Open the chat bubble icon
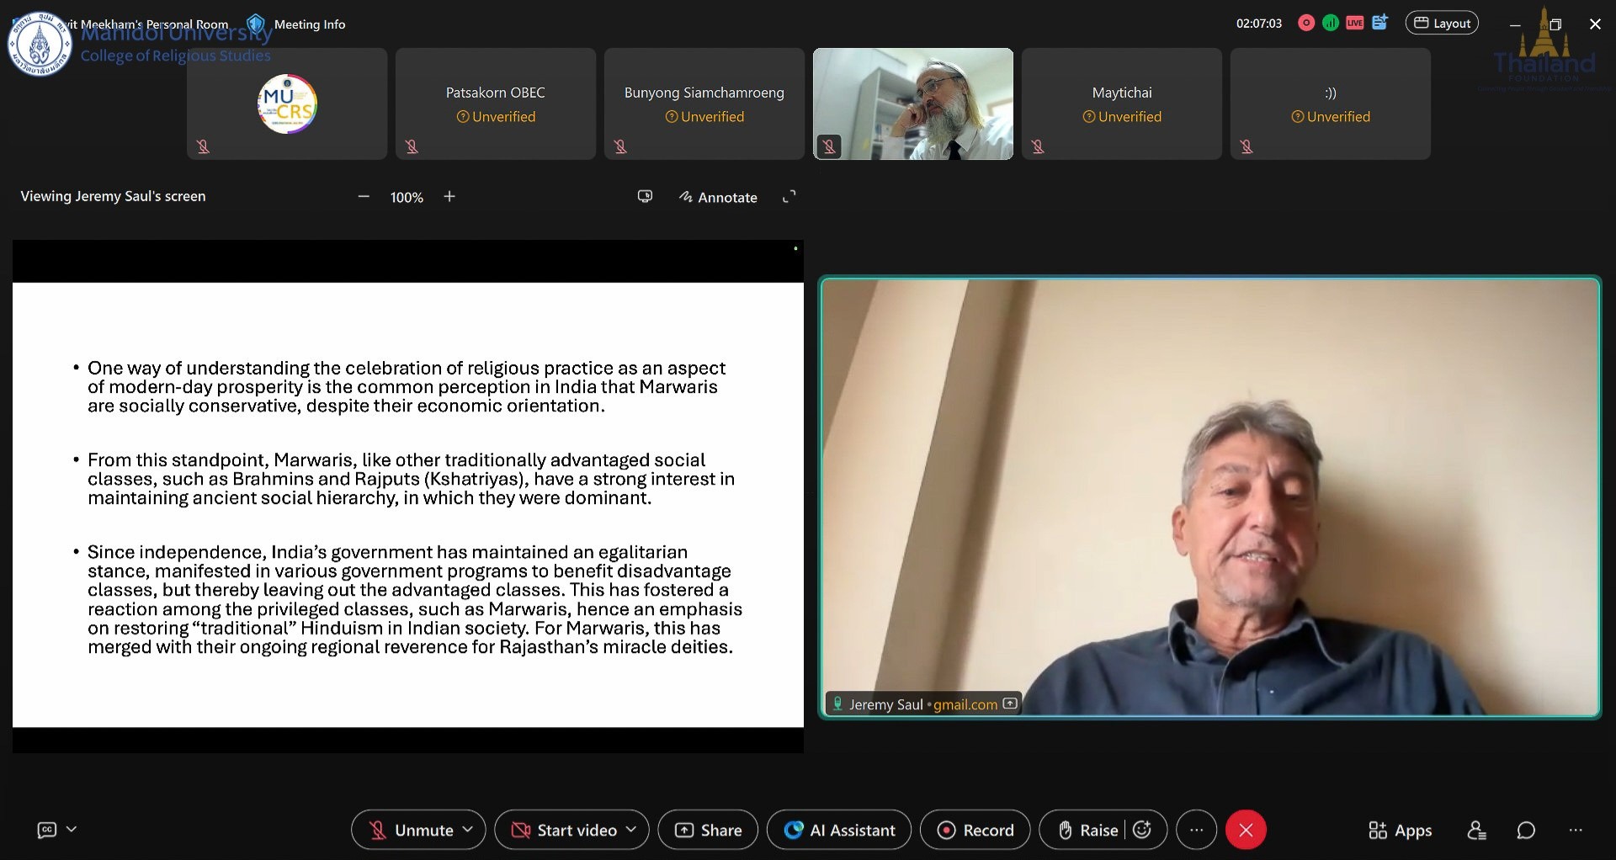 [x=1526, y=831]
